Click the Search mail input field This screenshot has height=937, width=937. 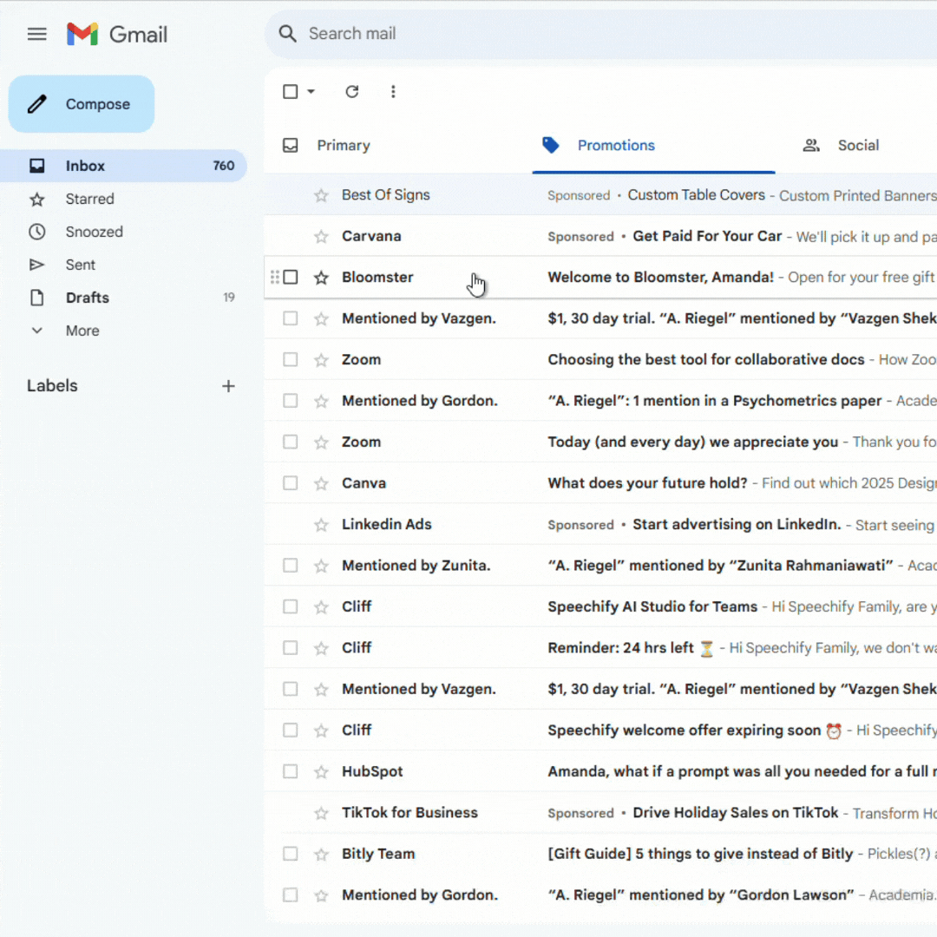434,34
